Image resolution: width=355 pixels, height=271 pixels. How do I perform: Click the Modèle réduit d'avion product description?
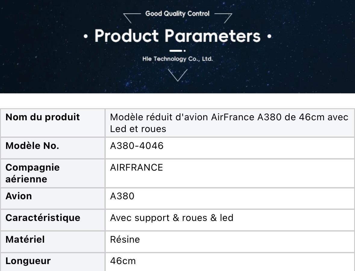click(229, 123)
